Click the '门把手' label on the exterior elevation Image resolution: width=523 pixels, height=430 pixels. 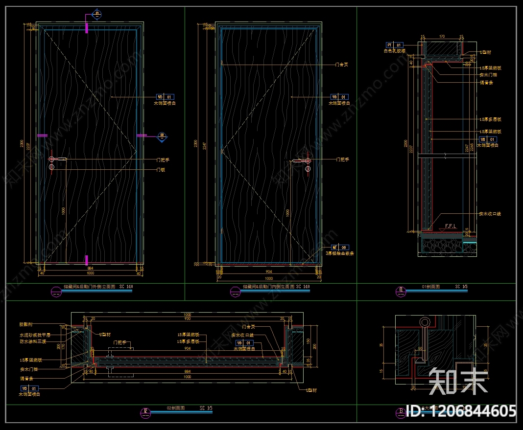pos(163,160)
